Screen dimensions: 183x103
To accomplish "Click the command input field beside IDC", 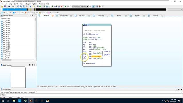I will [94, 95].
